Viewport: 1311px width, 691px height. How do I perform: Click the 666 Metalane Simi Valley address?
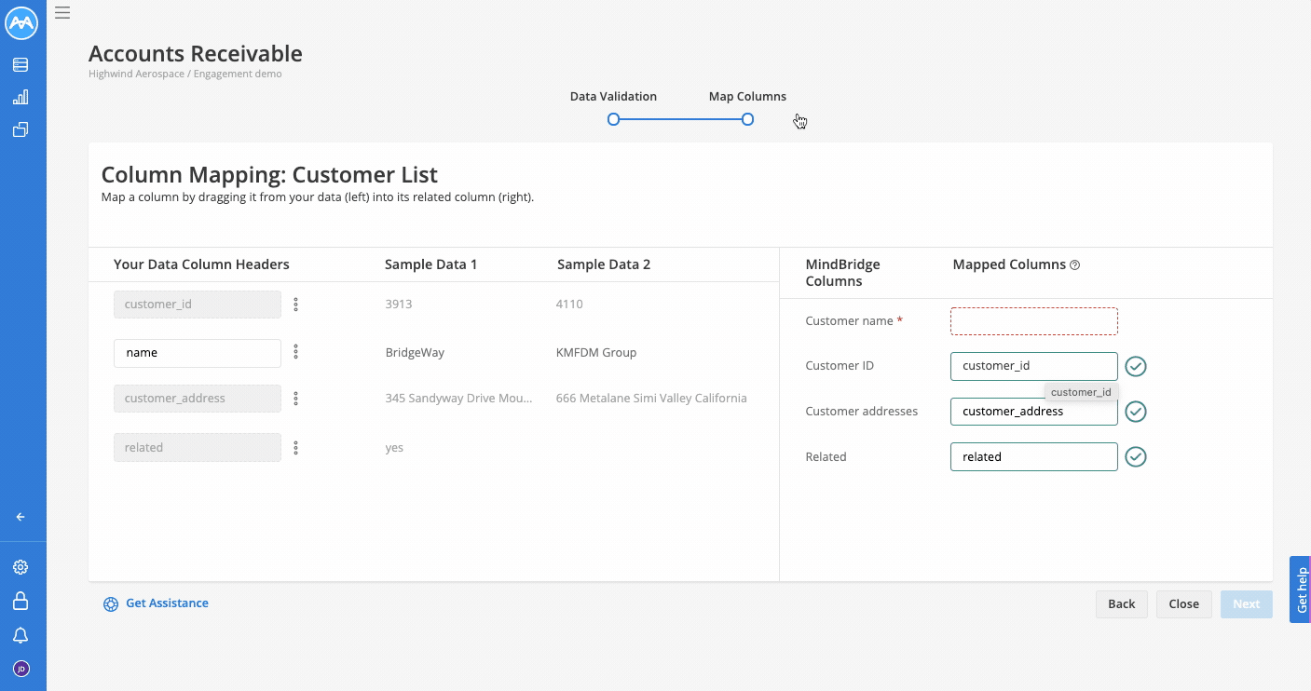pos(651,398)
